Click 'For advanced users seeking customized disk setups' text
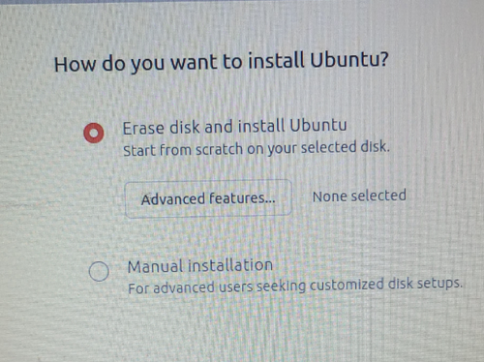Viewport: 484px width, 362px height. pos(295,286)
